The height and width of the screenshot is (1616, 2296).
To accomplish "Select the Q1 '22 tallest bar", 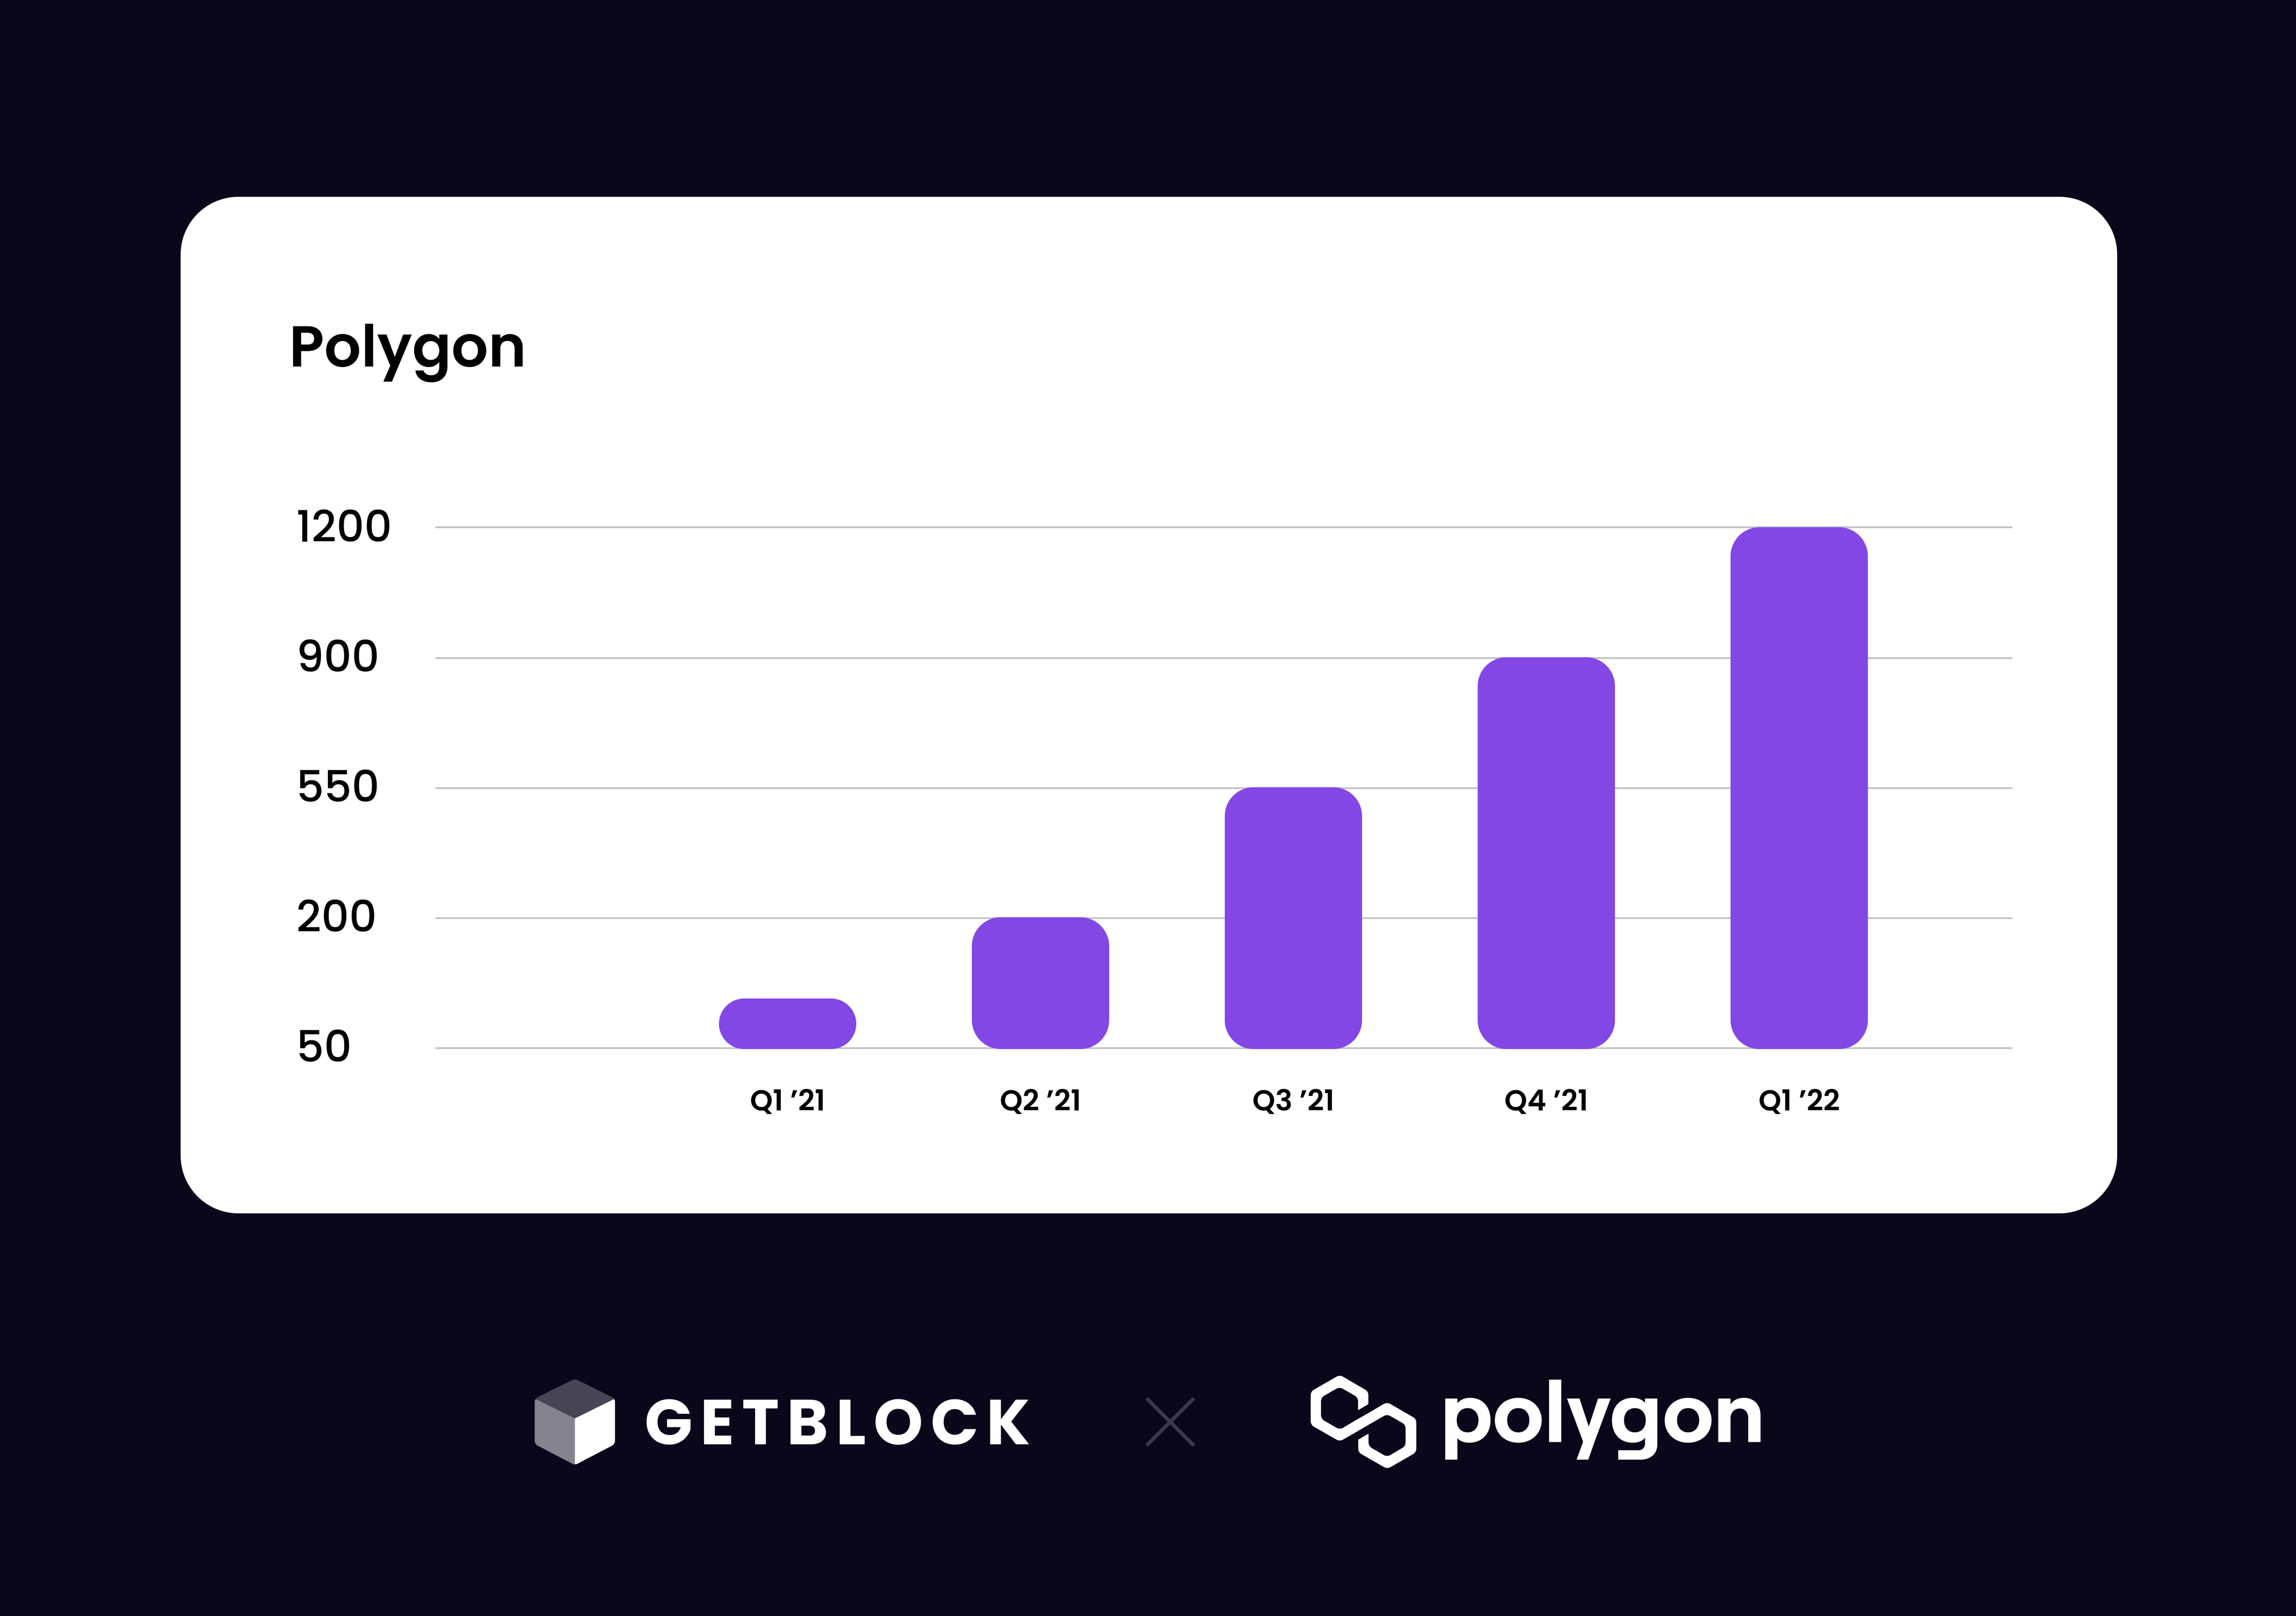I will [x=1799, y=787].
